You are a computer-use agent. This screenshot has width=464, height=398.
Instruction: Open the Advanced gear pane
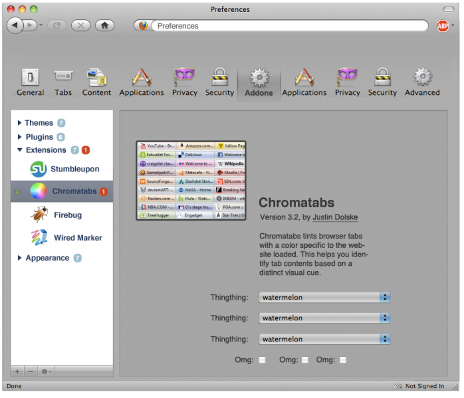click(x=422, y=82)
